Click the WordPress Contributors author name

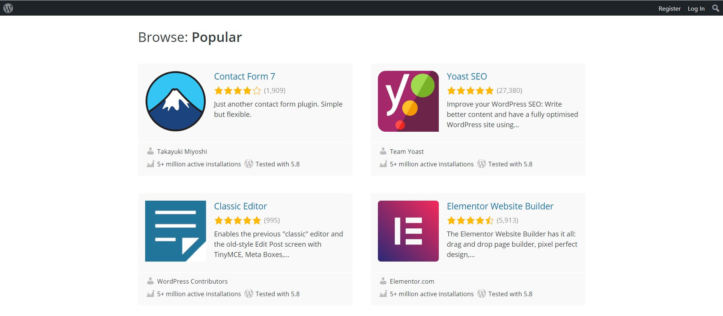click(x=192, y=281)
